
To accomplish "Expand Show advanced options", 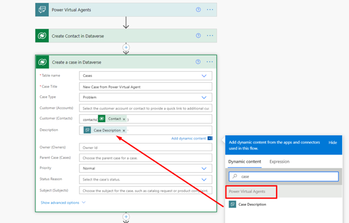I will click(x=63, y=203).
